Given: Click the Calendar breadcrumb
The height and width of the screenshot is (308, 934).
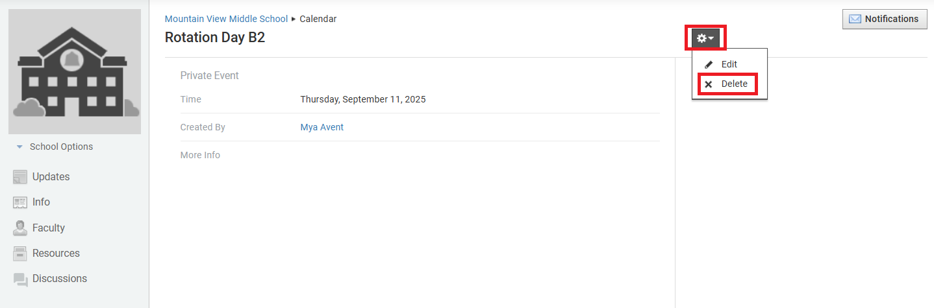Looking at the screenshot, I should pyautogui.click(x=318, y=19).
